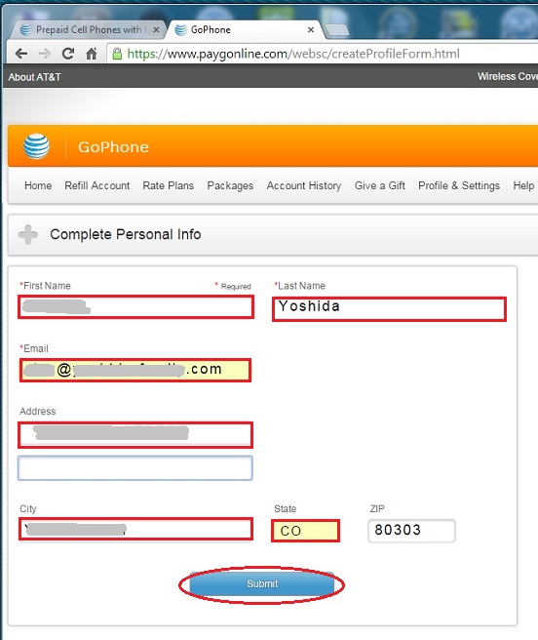The height and width of the screenshot is (640, 538).
Task: Go to Profile & Settings
Action: coord(459,185)
